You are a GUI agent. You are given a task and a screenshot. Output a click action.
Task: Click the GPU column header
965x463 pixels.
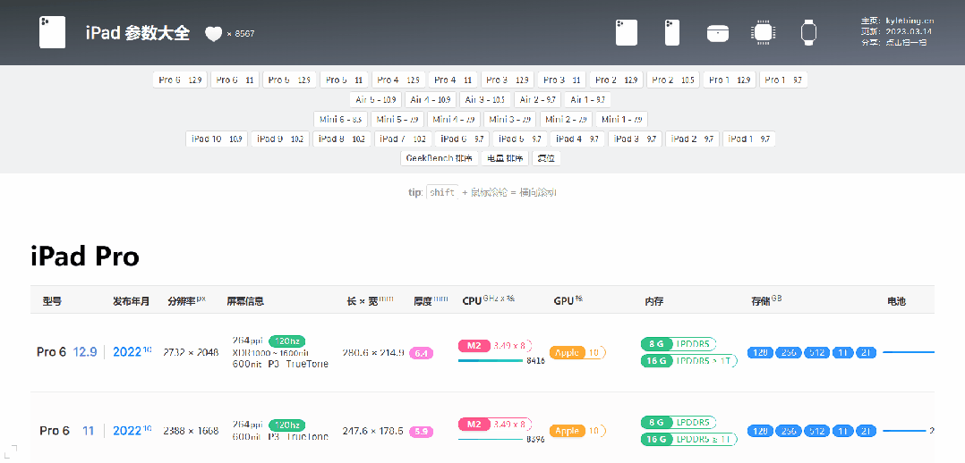[568, 300]
